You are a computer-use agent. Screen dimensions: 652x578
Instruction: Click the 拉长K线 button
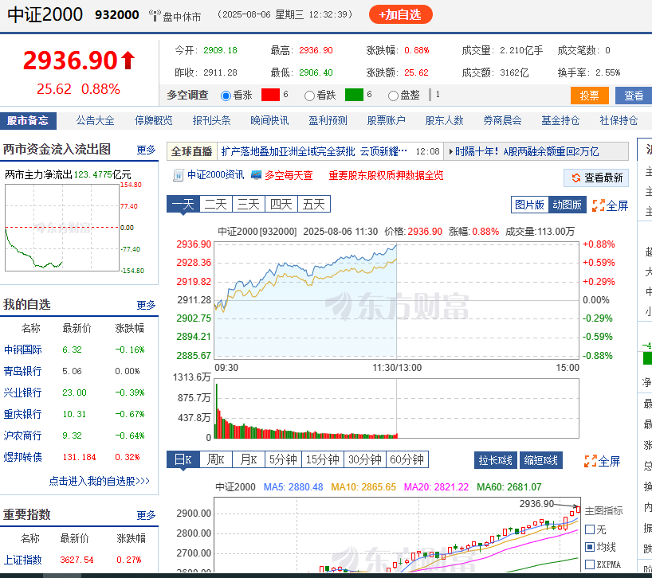(x=495, y=460)
